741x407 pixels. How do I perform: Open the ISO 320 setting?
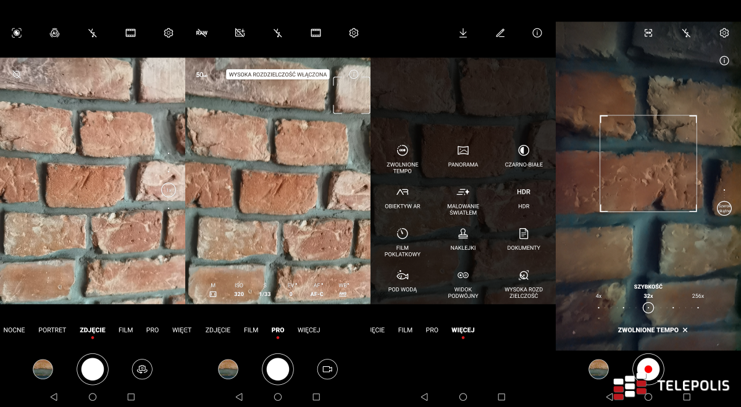pos(239,290)
